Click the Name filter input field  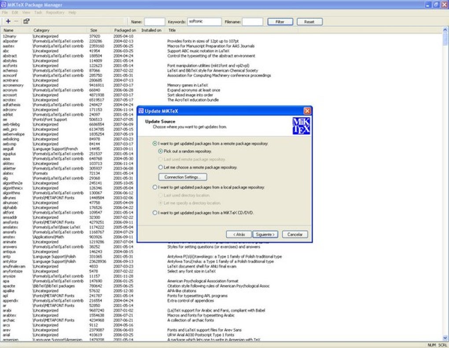tap(155, 22)
